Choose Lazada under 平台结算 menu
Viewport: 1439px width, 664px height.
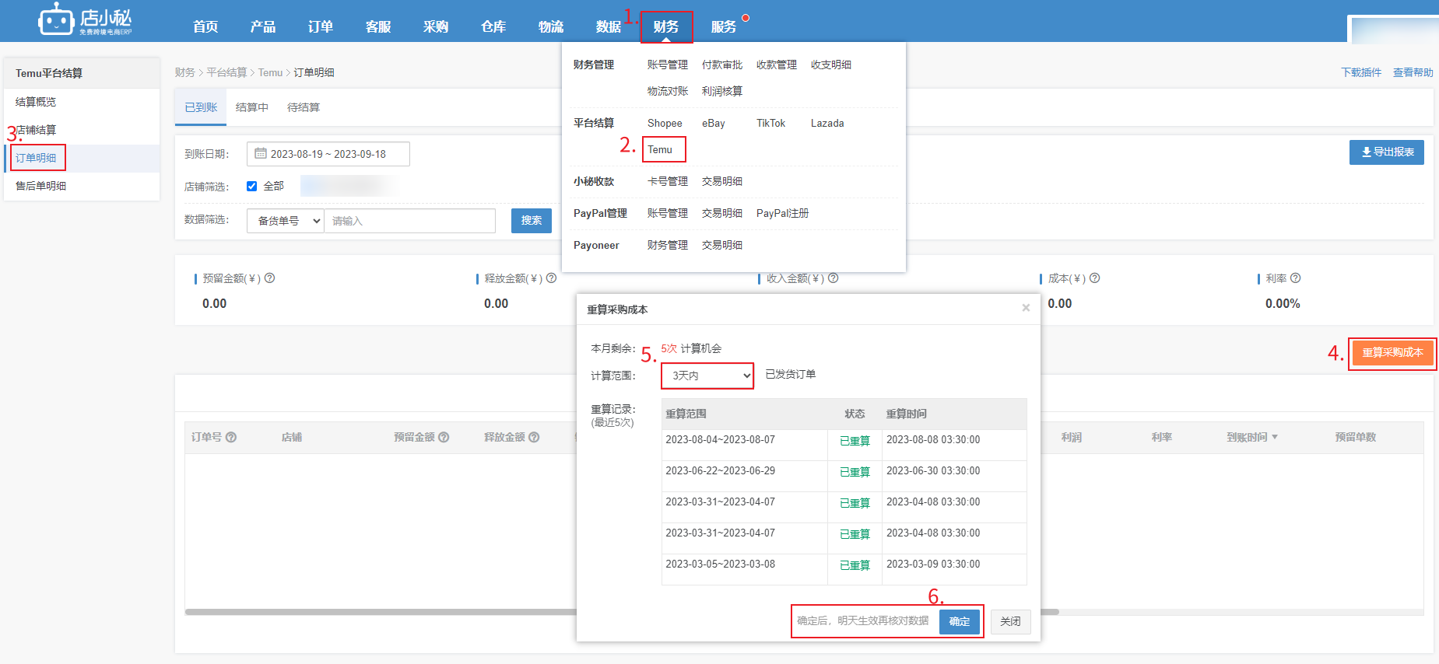(827, 123)
